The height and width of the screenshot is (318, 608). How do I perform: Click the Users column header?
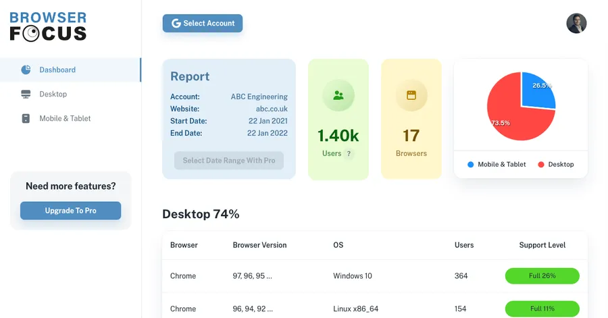click(x=464, y=245)
